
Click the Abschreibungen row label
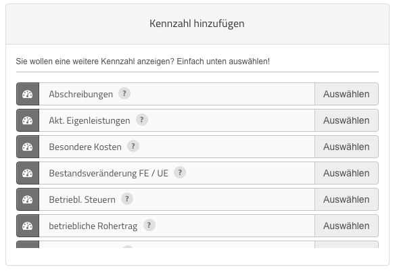tap(81, 94)
